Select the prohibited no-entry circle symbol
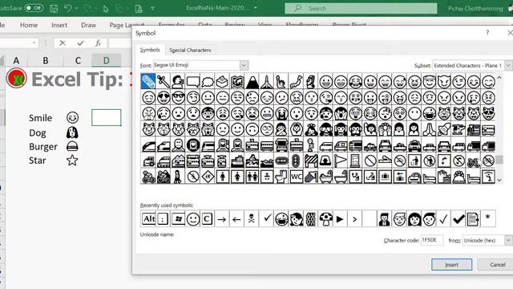 [370, 161]
